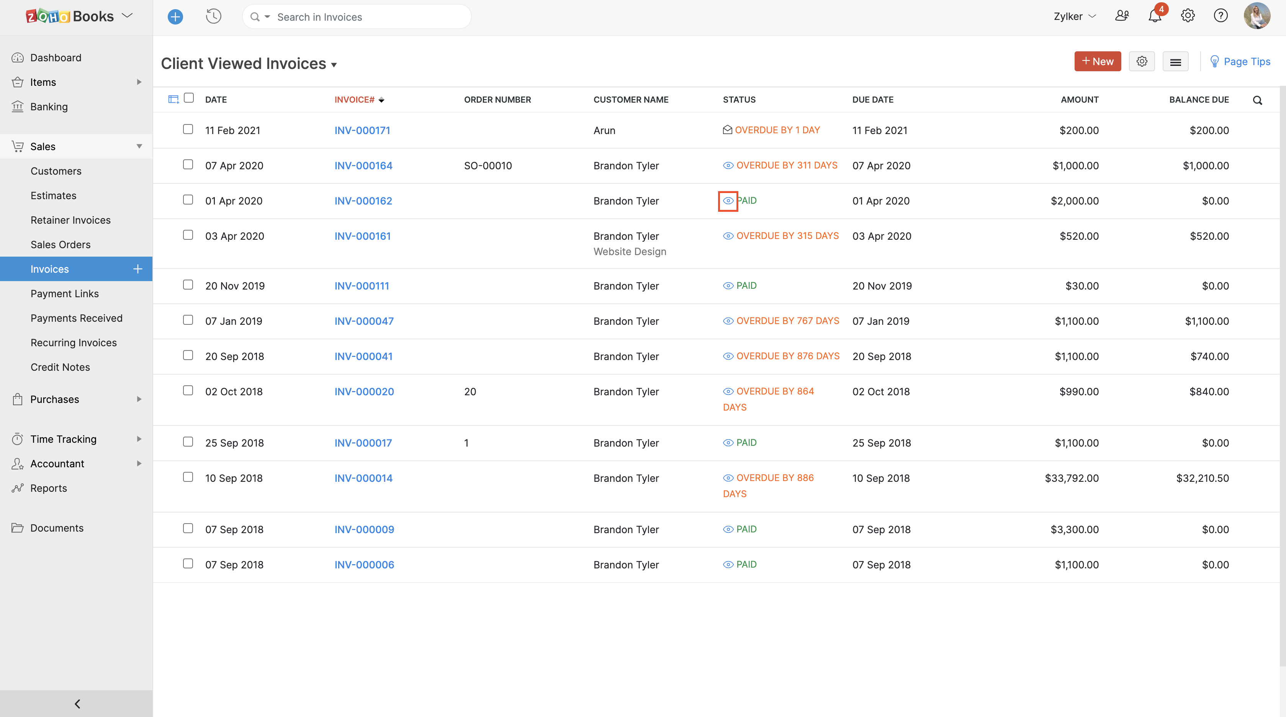This screenshot has width=1286, height=717.
Task: Expand the Items sidebar section
Action: (139, 82)
